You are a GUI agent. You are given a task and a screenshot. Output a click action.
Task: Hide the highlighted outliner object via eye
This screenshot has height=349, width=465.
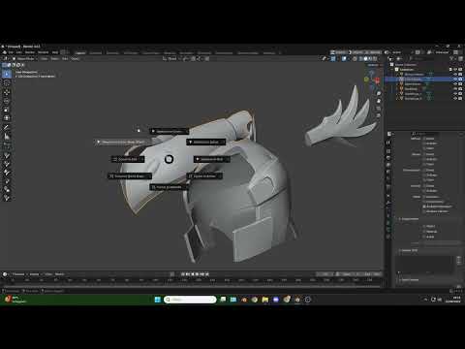[455, 79]
